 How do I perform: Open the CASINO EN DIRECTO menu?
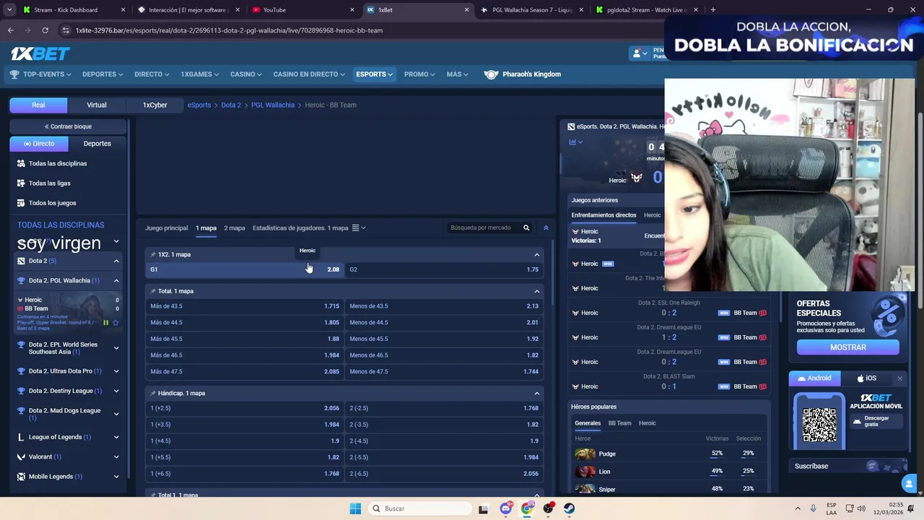tap(309, 74)
